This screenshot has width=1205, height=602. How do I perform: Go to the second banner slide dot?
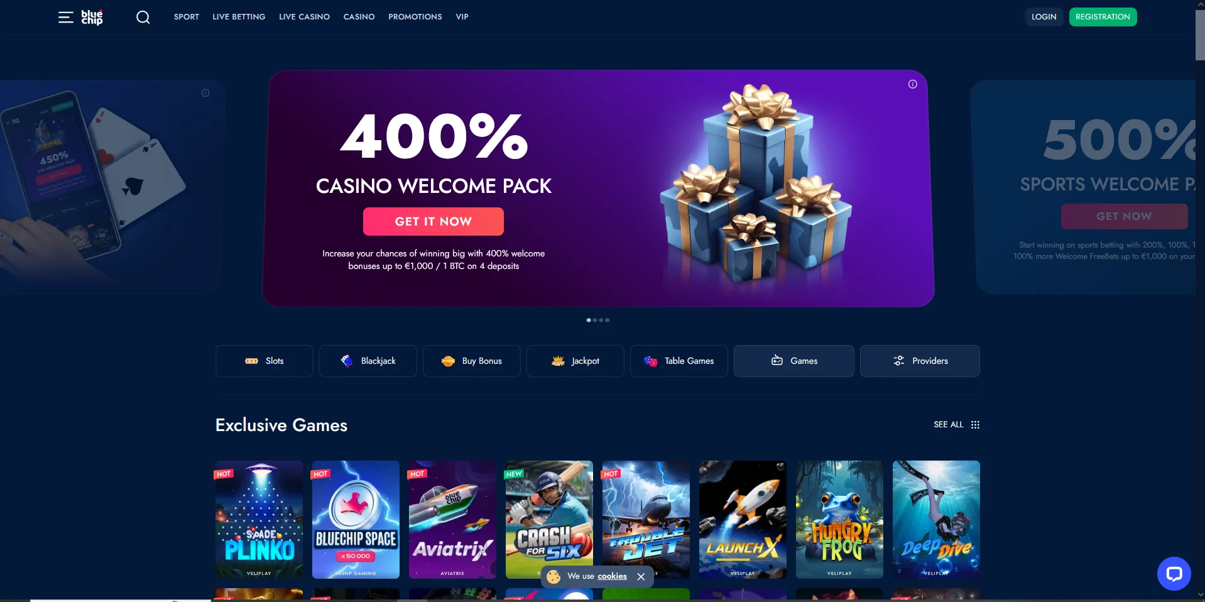(x=595, y=320)
